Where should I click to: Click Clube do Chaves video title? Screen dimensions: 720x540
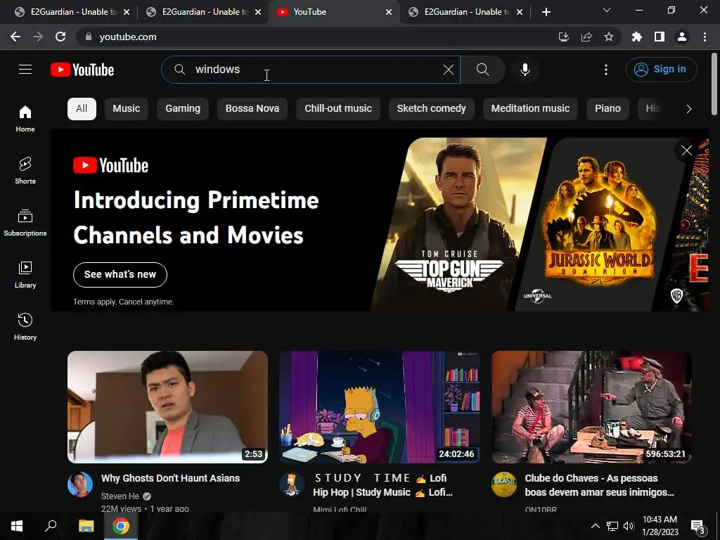tap(599, 485)
